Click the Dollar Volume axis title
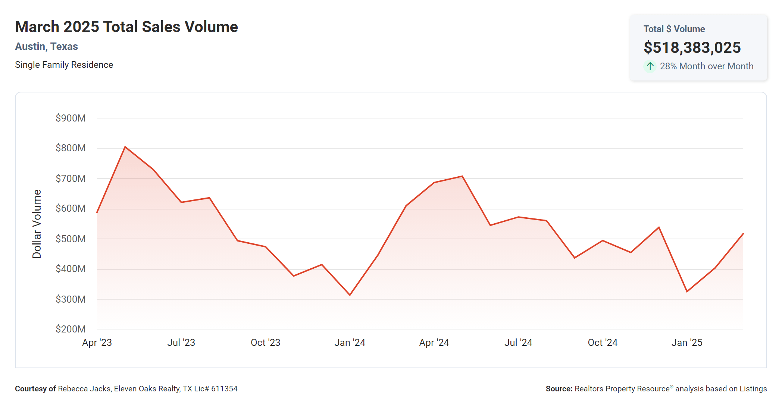Image resolution: width=782 pixels, height=410 pixels. click(37, 224)
